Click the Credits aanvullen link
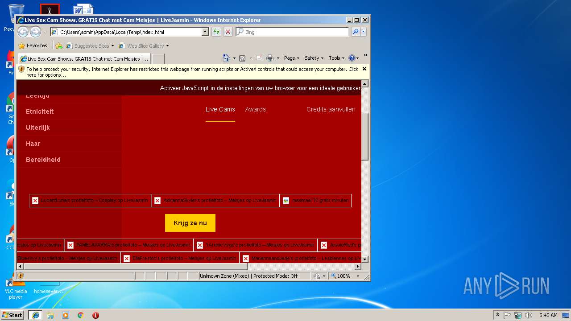Screen dimensions: 571x321 [x=331, y=109]
